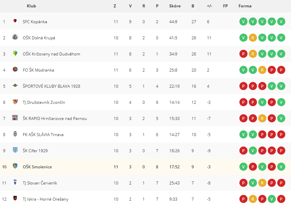
Task: Click the green V badge in Horné Orešany's form
Action: [x=272, y=199]
